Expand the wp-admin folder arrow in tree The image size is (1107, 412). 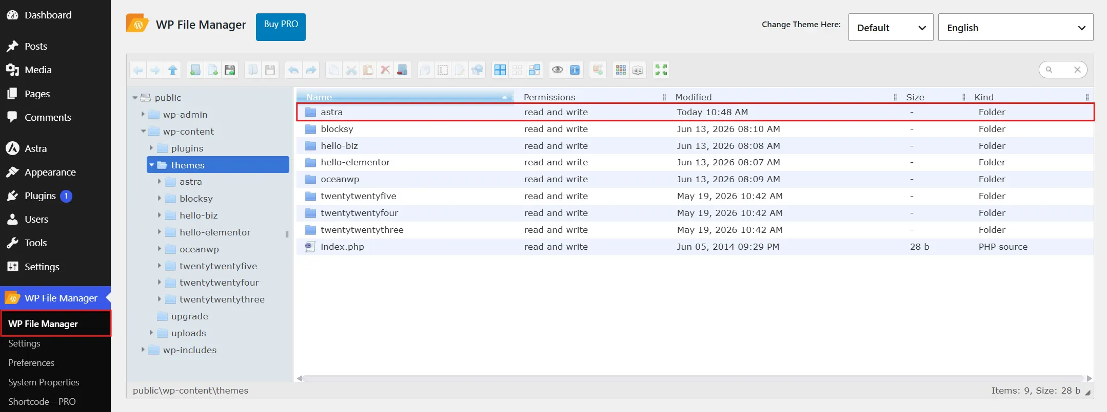pyautogui.click(x=143, y=114)
